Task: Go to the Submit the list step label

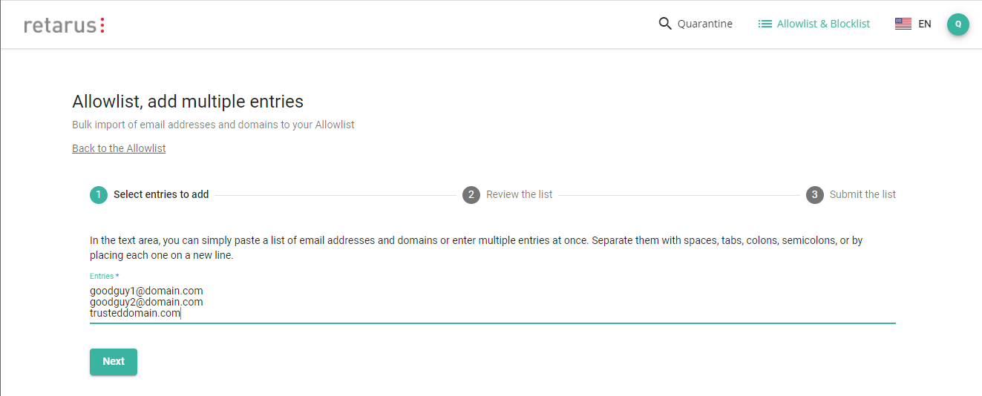Action: (x=862, y=195)
